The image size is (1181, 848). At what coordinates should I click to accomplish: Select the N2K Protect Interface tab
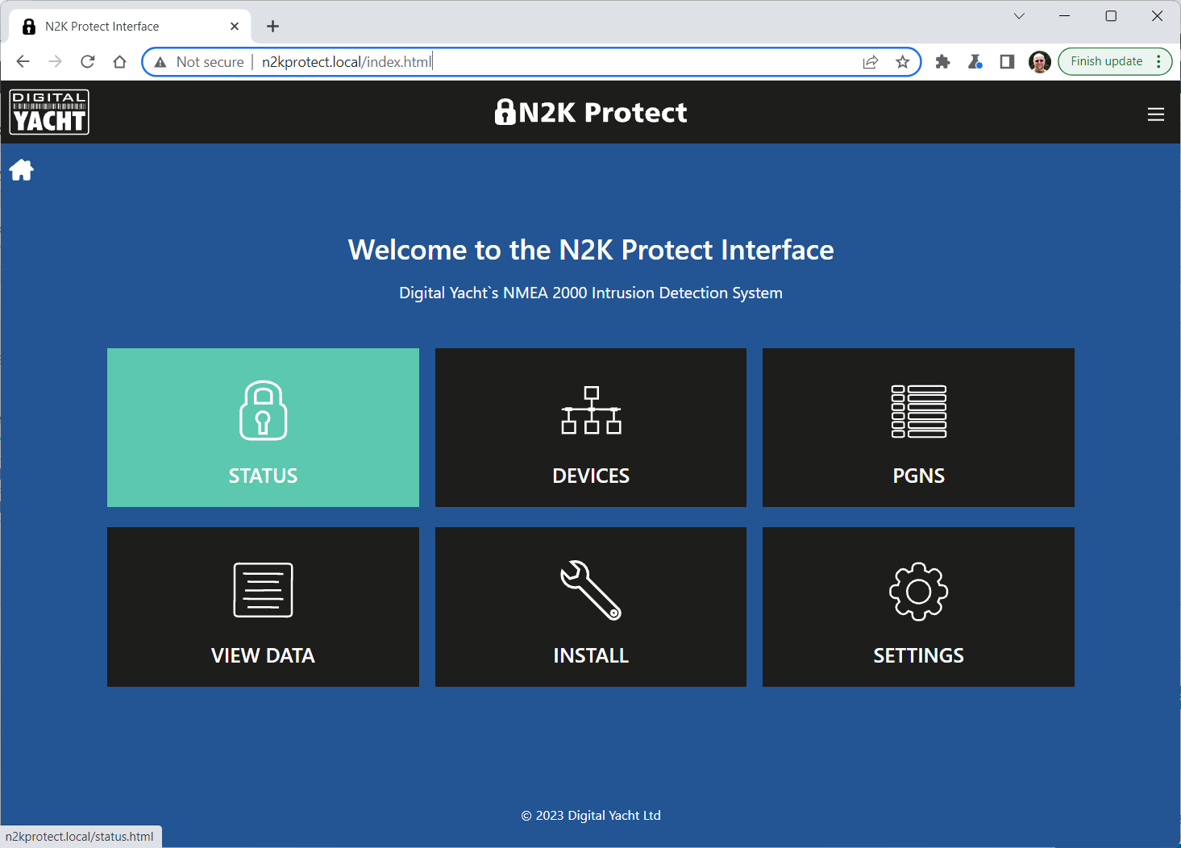pyautogui.click(x=129, y=27)
